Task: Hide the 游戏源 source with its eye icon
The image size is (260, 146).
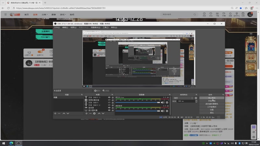Action: 109,108
